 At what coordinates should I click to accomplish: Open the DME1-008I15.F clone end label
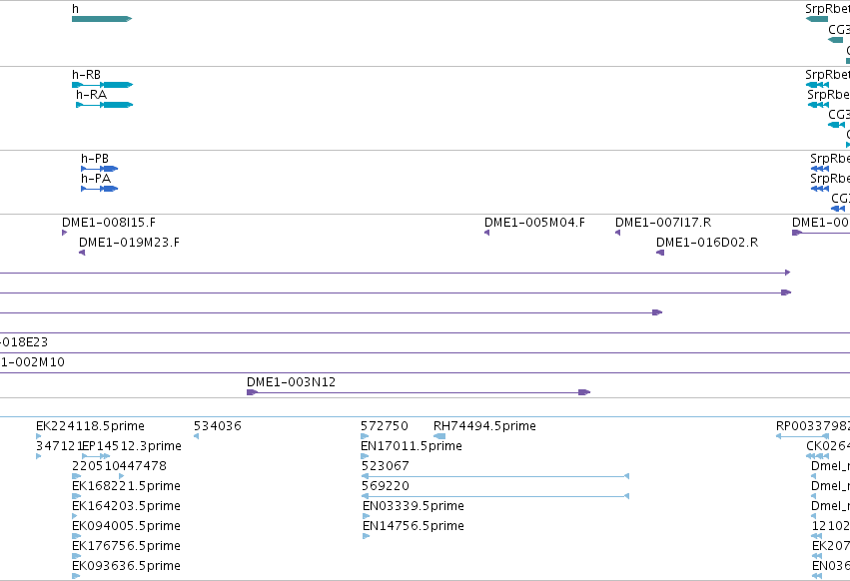click(x=109, y=223)
